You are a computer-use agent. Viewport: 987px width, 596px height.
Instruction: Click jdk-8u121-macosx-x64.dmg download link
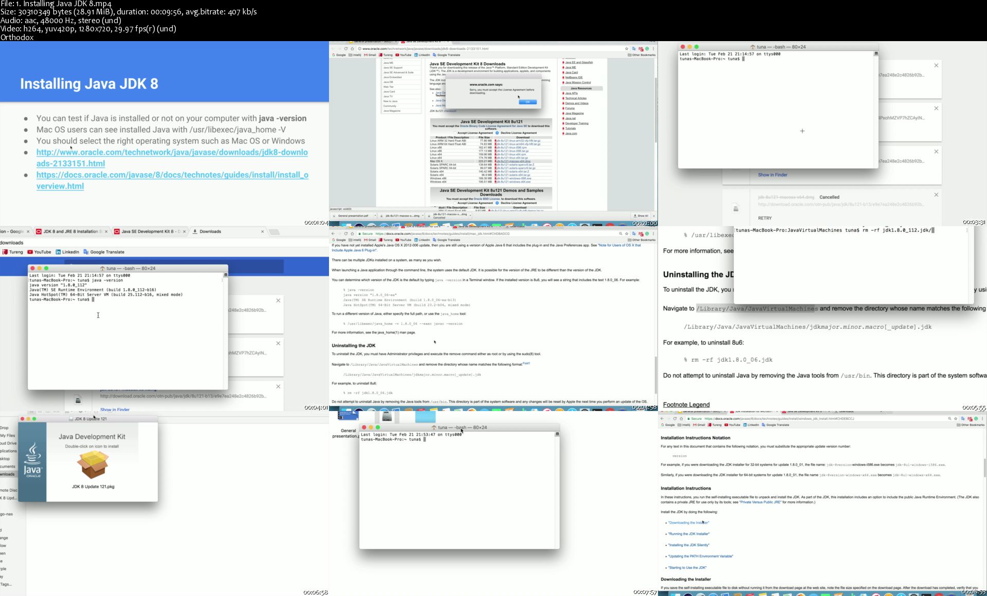513,161
